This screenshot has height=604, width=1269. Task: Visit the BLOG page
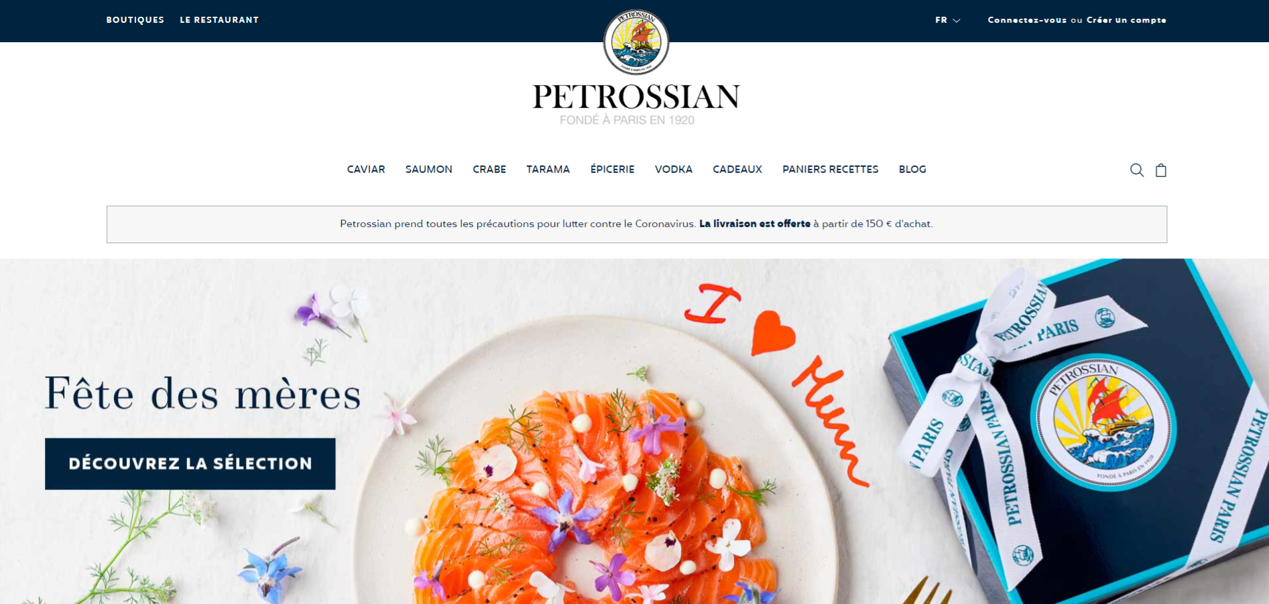coord(912,169)
